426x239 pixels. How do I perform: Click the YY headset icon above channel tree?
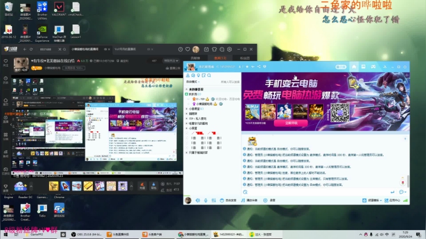coord(193,76)
